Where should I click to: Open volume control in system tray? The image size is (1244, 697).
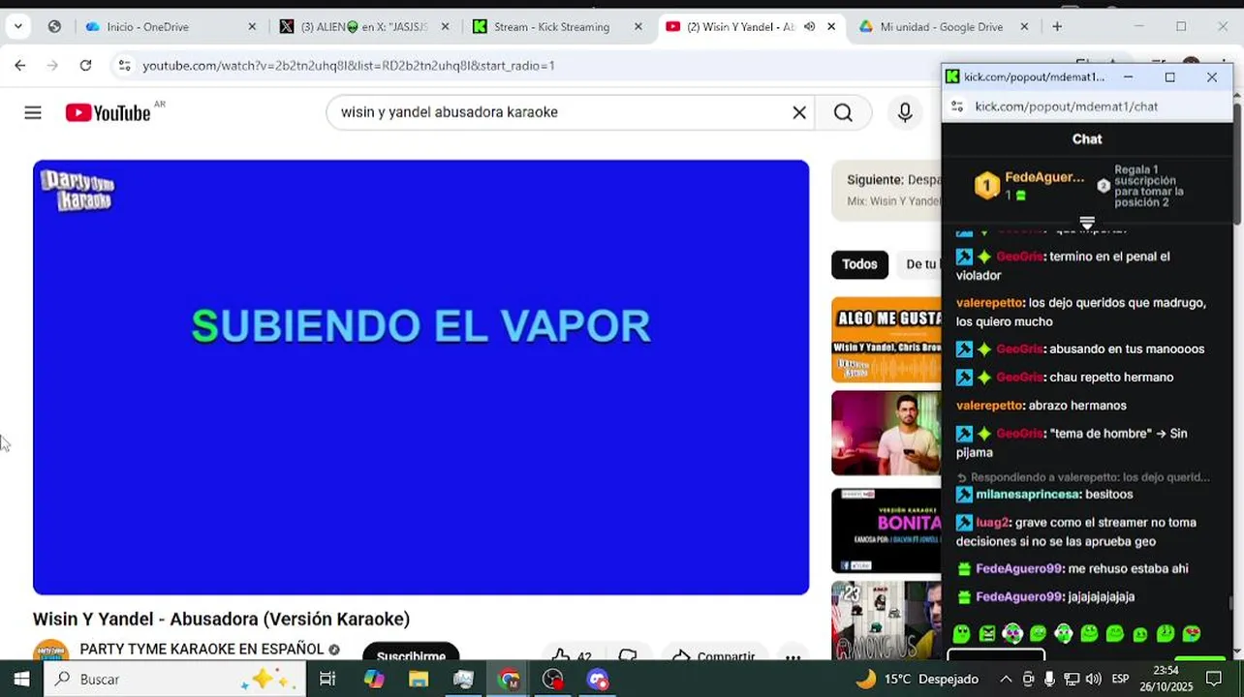click(1093, 680)
